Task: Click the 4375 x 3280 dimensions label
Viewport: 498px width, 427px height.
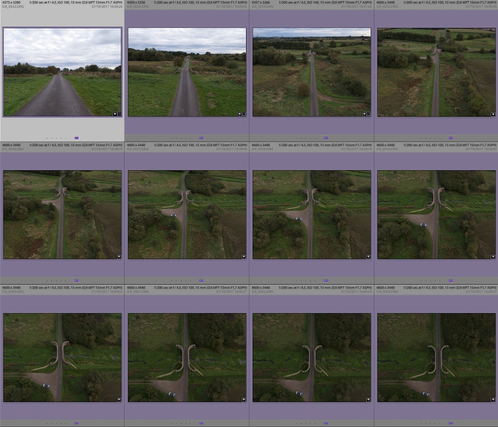Action: tap(11, 3)
